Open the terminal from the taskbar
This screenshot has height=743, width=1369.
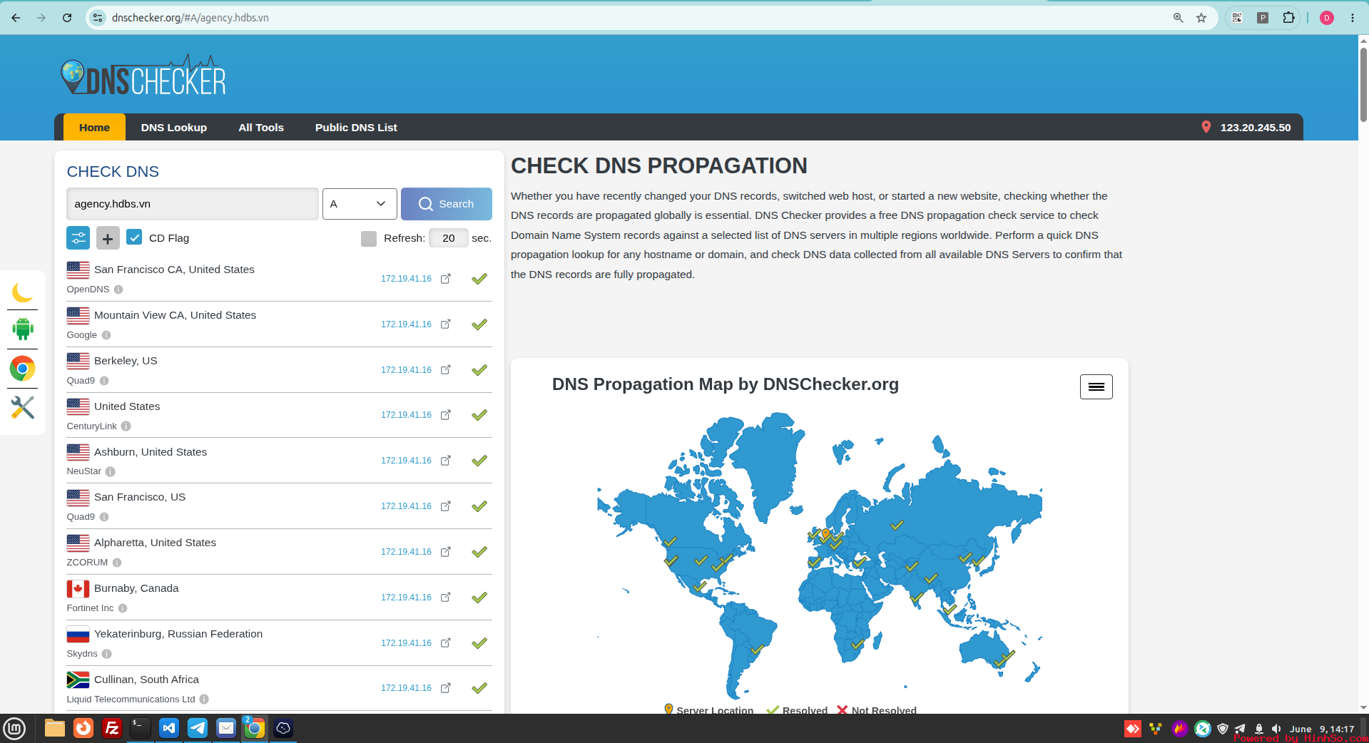click(x=141, y=728)
